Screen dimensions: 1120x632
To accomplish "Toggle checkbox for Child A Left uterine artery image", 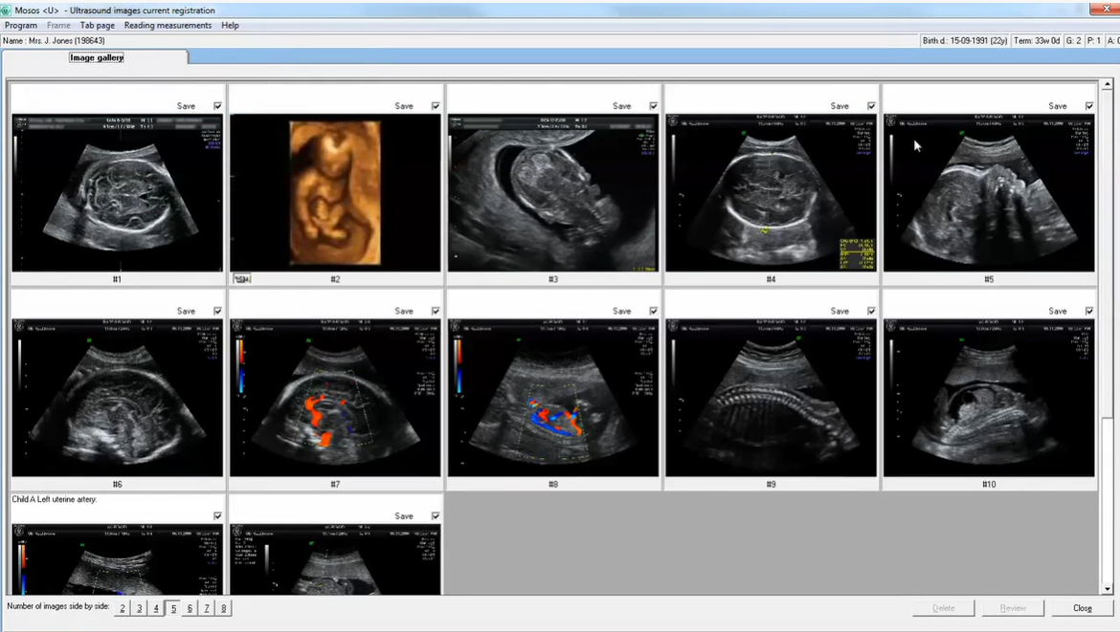I will click(218, 515).
